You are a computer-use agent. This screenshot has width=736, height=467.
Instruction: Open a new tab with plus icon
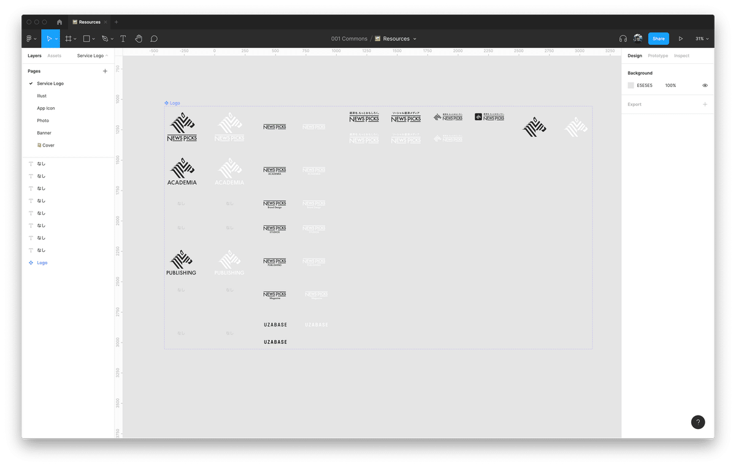click(x=117, y=22)
